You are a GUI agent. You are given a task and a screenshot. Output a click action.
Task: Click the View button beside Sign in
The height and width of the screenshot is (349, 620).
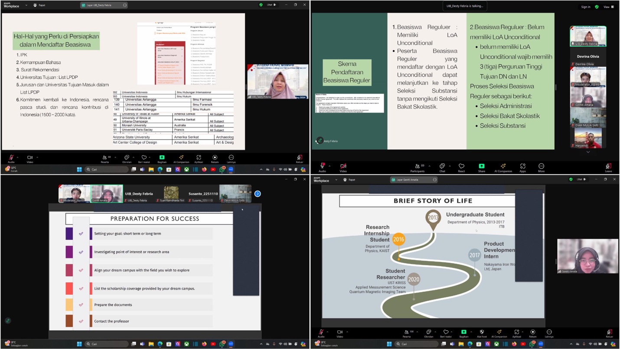pyautogui.click(x=607, y=7)
